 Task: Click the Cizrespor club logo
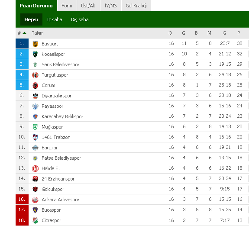click(35, 220)
